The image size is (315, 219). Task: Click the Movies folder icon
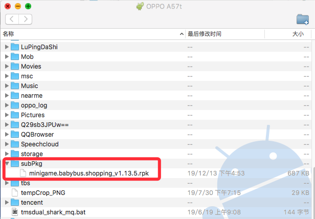pos(15,66)
